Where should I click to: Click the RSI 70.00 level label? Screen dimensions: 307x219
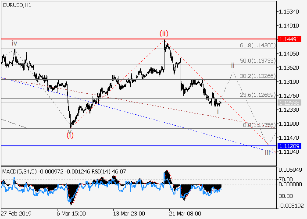(287, 179)
